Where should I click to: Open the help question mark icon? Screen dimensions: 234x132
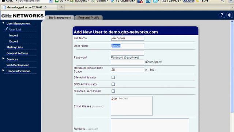click(222, 15)
